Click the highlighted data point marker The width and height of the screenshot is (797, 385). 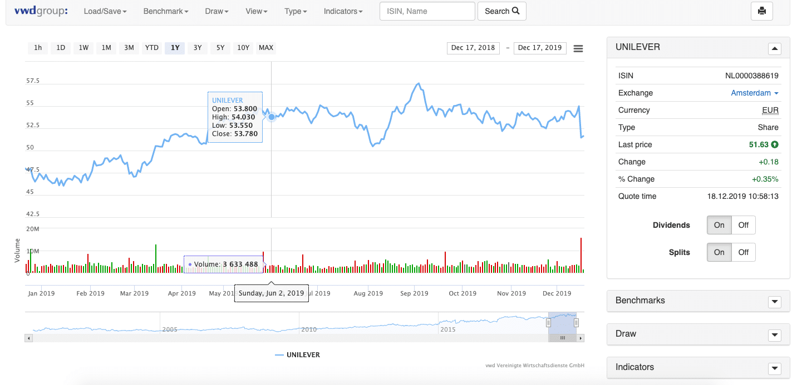(x=272, y=117)
